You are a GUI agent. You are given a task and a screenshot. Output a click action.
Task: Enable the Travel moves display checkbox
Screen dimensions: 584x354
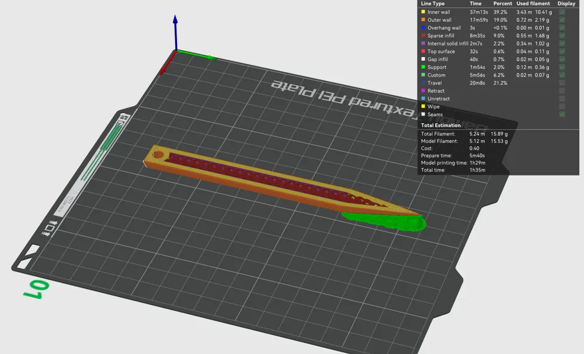point(562,83)
